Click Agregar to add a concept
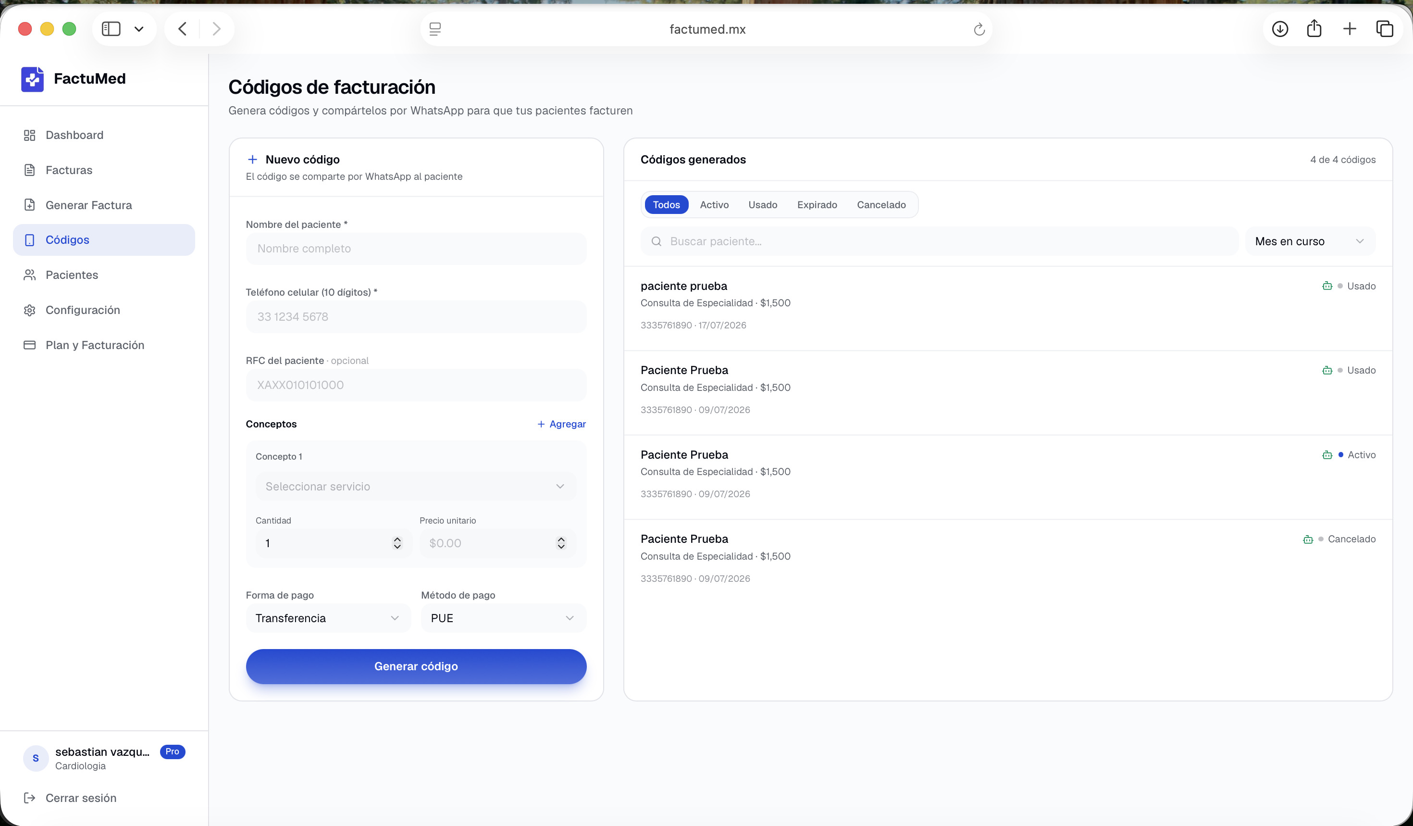Image resolution: width=1413 pixels, height=826 pixels. [x=561, y=424]
